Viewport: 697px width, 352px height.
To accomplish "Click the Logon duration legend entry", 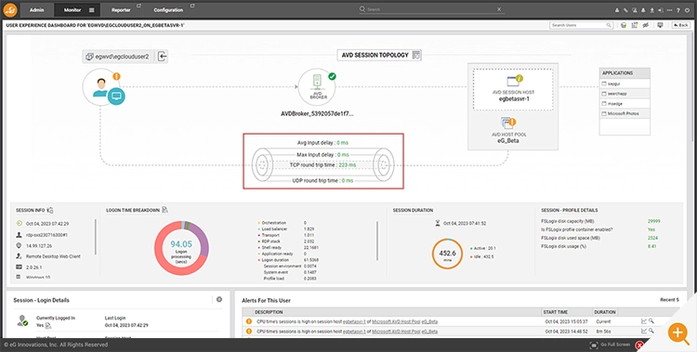I will [x=289, y=260].
